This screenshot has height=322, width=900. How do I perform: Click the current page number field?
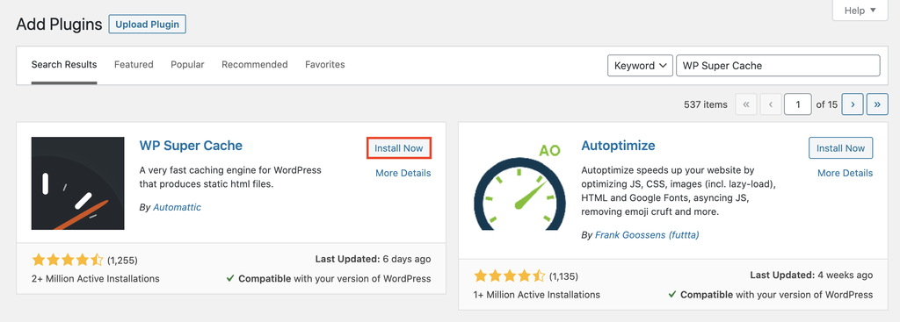tap(798, 104)
